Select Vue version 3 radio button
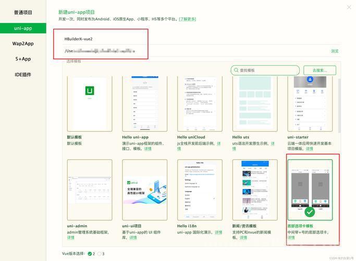Screen dimensions: 356x261 (x=100, y=254)
